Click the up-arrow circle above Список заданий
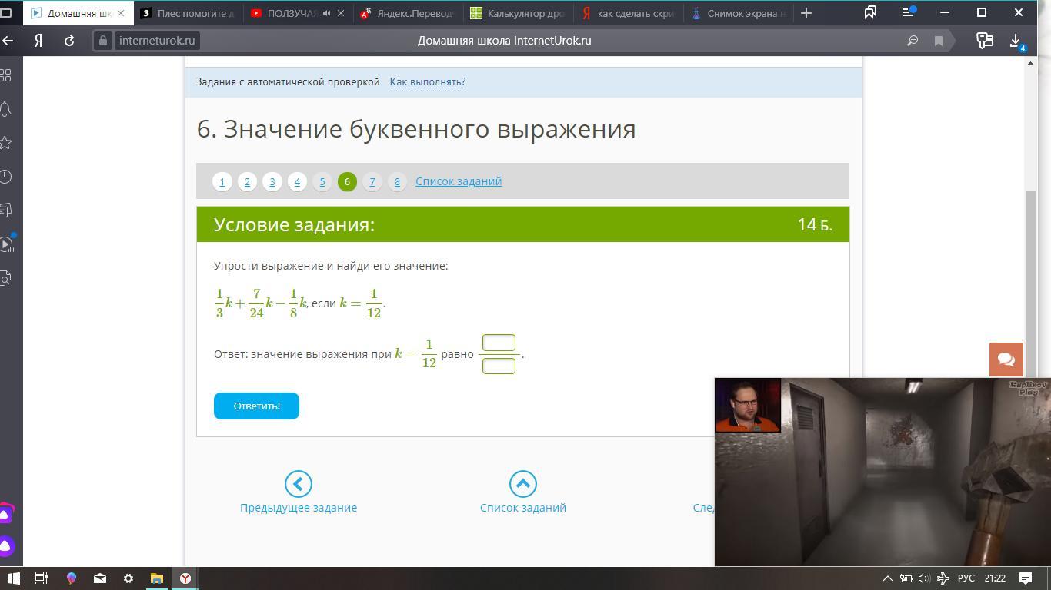Viewport: 1051px width, 590px height. point(523,484)
